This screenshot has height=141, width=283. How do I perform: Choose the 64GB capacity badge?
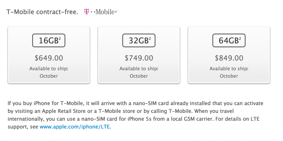point(229,41)
